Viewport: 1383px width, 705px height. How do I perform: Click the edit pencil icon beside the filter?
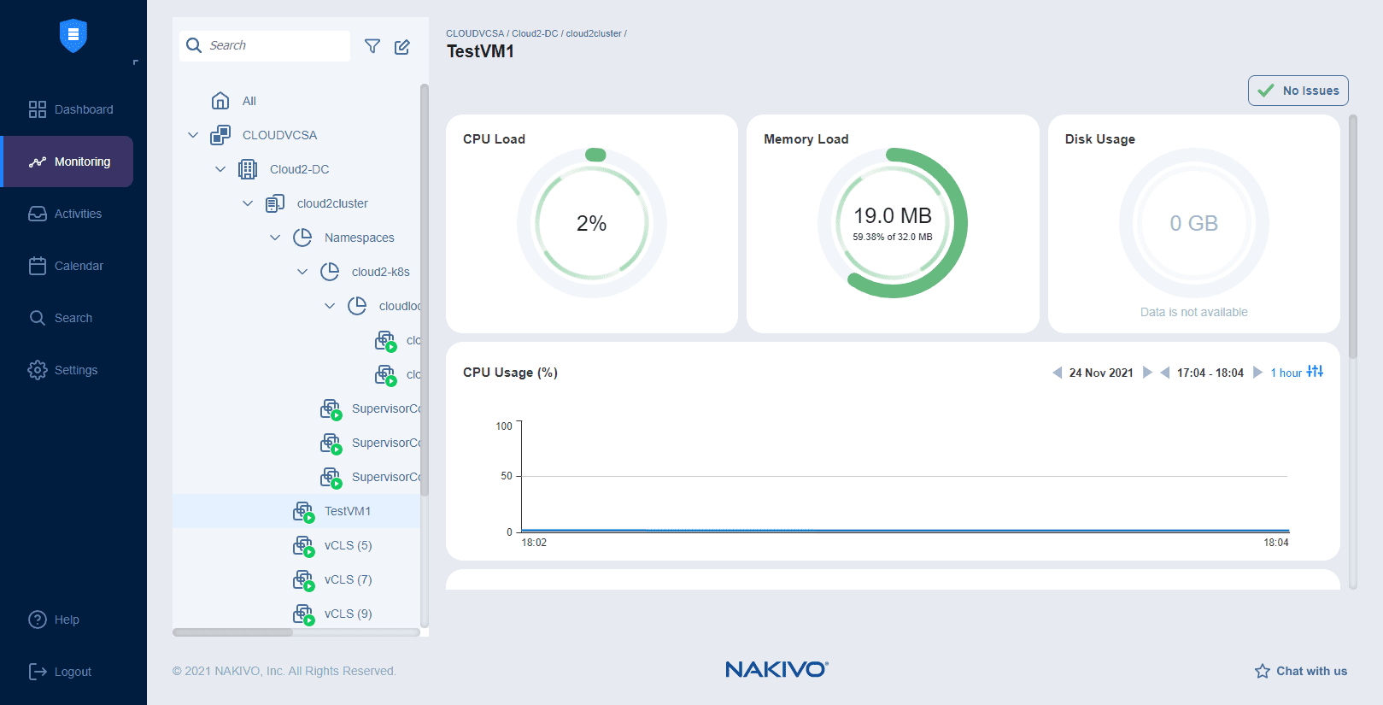[402, 46]
